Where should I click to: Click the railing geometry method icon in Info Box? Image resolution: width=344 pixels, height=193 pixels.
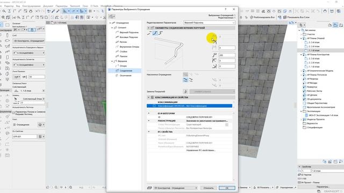point(32,29)
